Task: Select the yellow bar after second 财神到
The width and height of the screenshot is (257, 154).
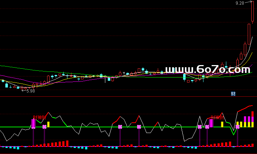Action: point(222,124)
